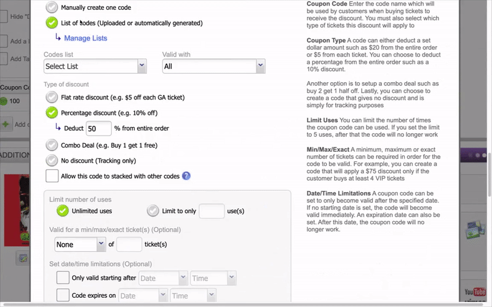492x307 pixels.
Task: Open the expires-on Date dropdown
Action: click(x=143, y=296)
